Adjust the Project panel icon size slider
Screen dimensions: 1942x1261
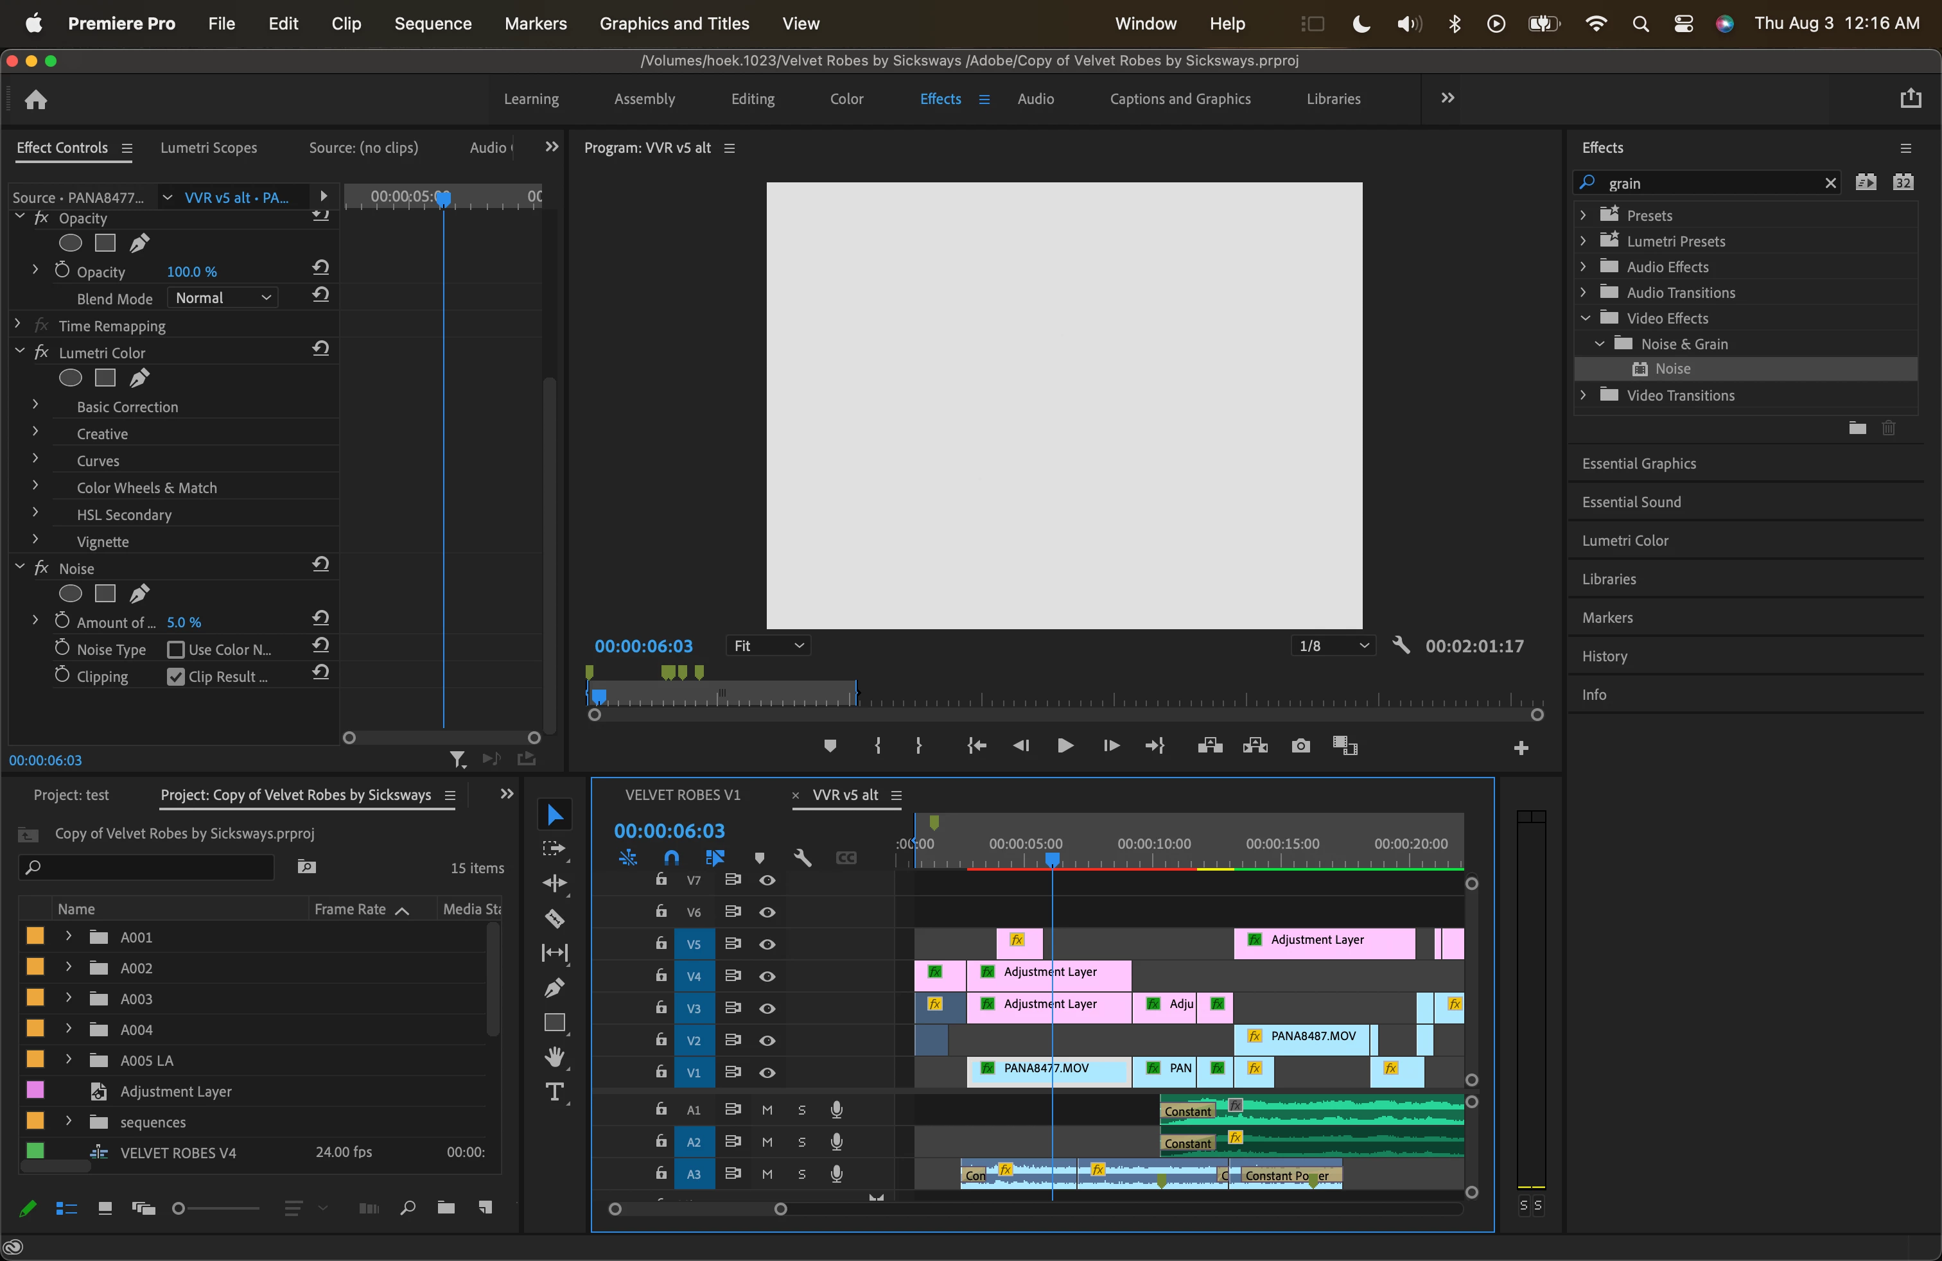pos(179,1208)
